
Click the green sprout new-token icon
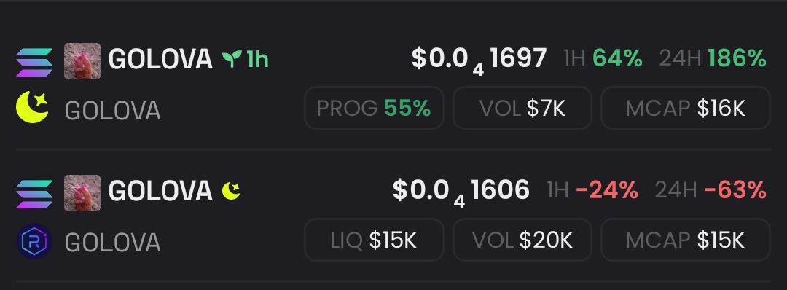coord(232,59)
